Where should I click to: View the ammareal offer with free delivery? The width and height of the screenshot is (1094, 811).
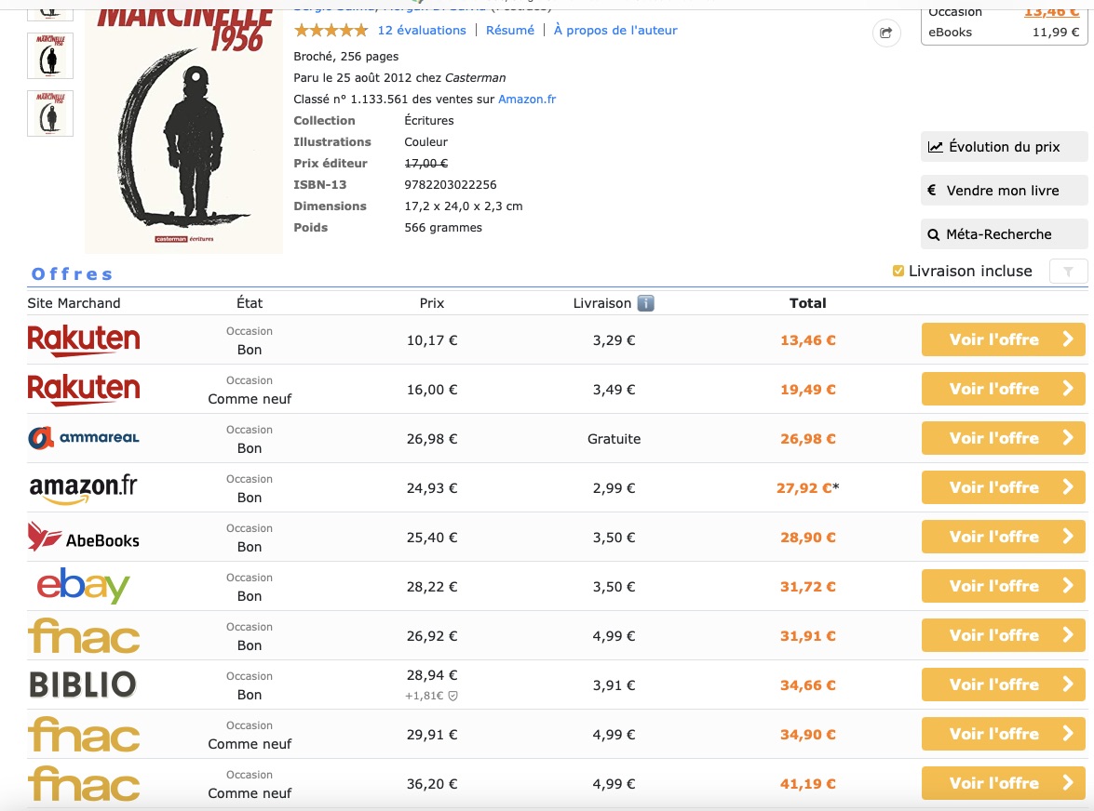click(x=1003, y=438)
